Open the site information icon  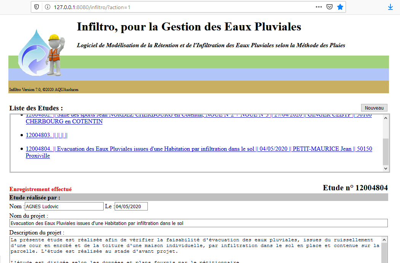(x=47, y=7)
